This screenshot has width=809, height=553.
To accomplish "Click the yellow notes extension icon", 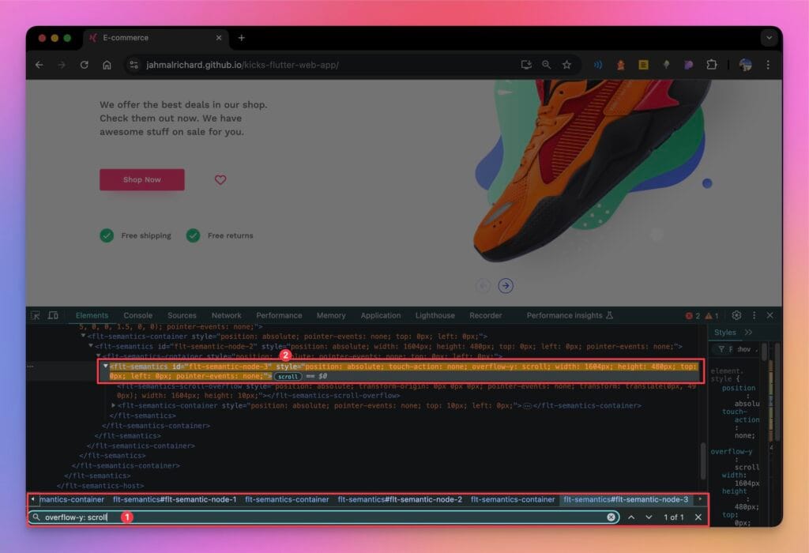I will 643,65.
